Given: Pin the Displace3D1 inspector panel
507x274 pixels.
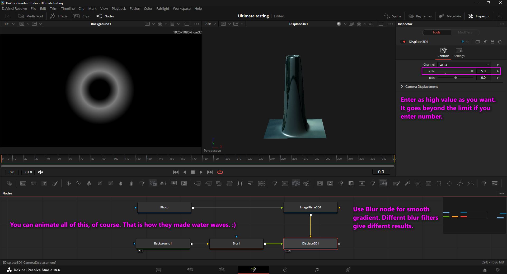Looking at the screenshot, I should (x=485, y=42).
